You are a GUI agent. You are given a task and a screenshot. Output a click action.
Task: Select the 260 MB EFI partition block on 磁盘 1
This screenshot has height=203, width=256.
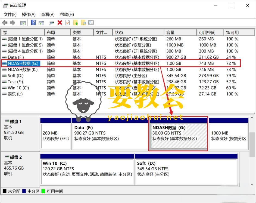pos(56,134)
